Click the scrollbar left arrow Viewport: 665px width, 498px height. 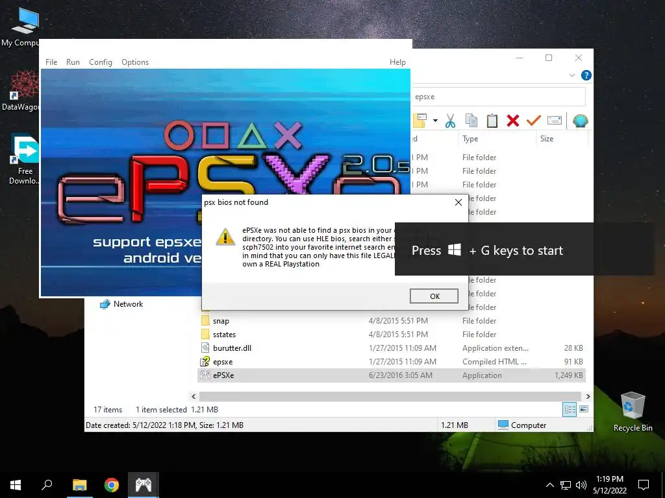point(194,396)
